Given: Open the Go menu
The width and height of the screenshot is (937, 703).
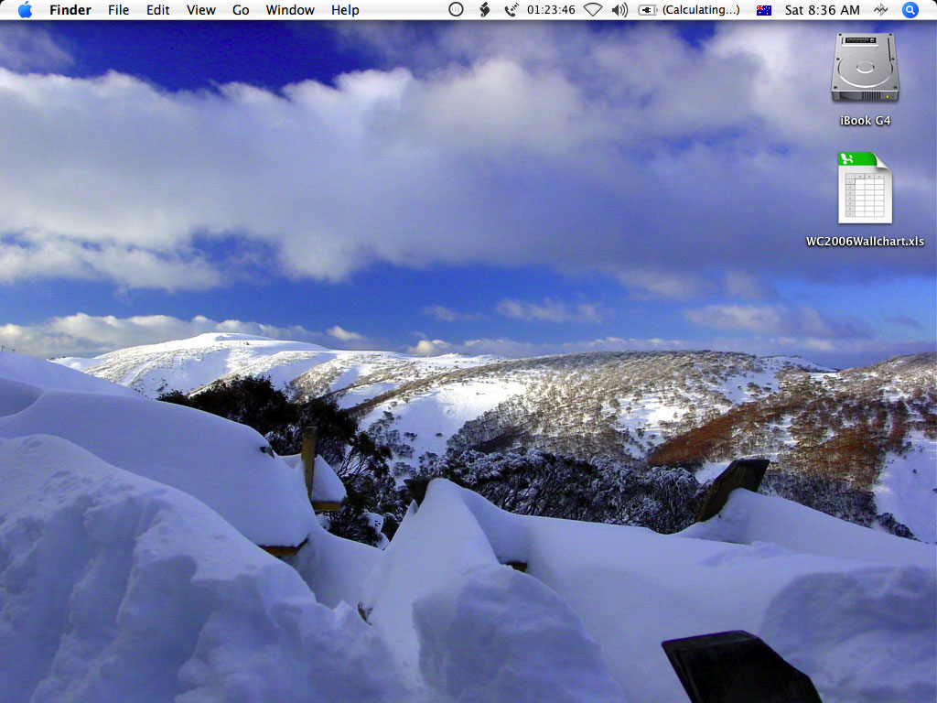Looking at the screenshot, I should (241, 9).
